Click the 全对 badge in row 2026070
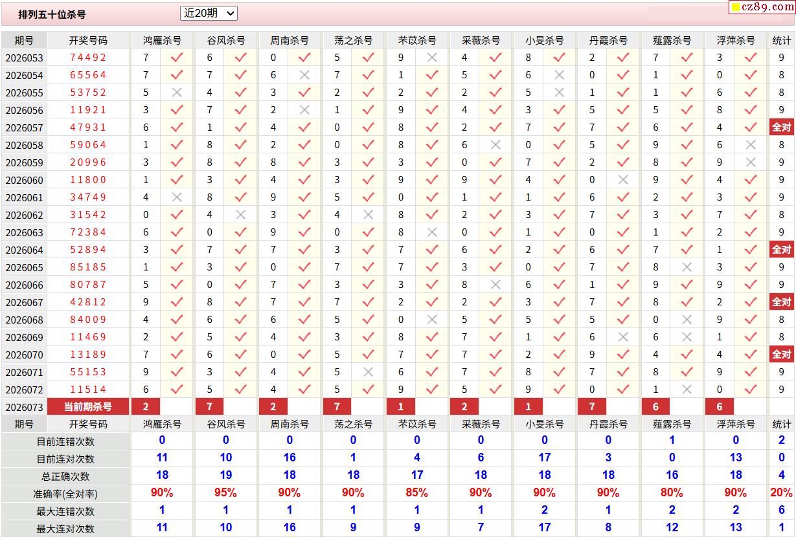796x539 pixels. pos(782,355)
